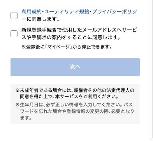Screen dimensions: 153x141
Task: Open the ユーティリティ規約 link
Action: click(x=67, y=12)
